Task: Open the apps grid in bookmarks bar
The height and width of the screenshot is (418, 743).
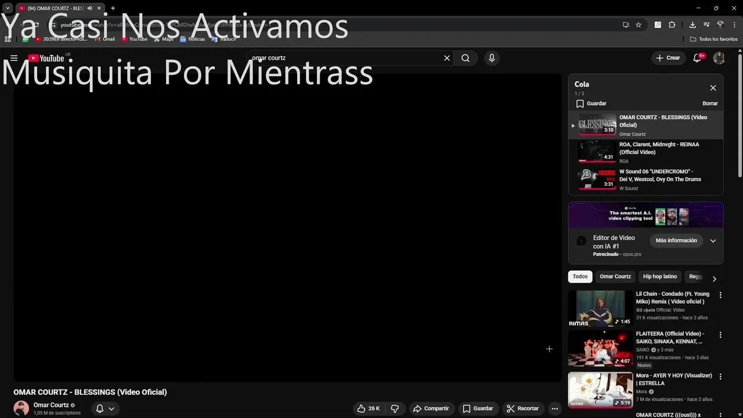Action: 8,39
